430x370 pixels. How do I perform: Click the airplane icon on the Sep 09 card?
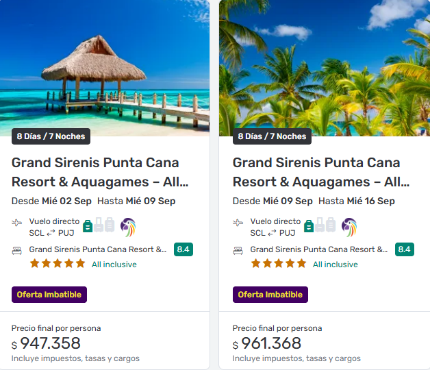(238, 223)
